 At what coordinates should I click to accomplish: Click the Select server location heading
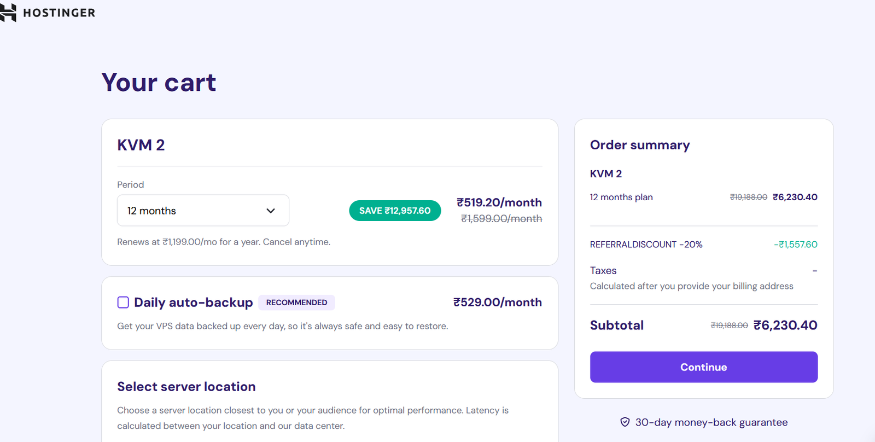click(x=186, y=387)
